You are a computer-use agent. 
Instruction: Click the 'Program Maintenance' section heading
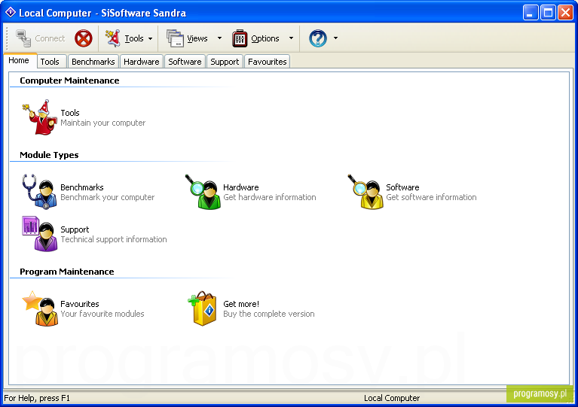(x=67, y=272)
